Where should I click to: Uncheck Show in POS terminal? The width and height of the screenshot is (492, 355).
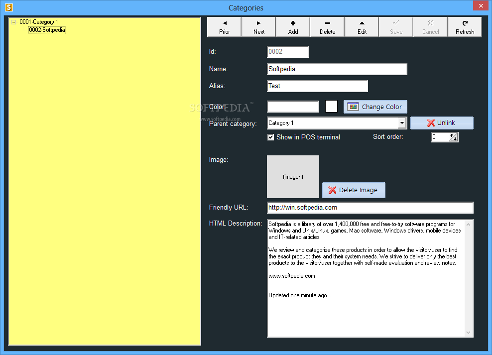[270, 137]
